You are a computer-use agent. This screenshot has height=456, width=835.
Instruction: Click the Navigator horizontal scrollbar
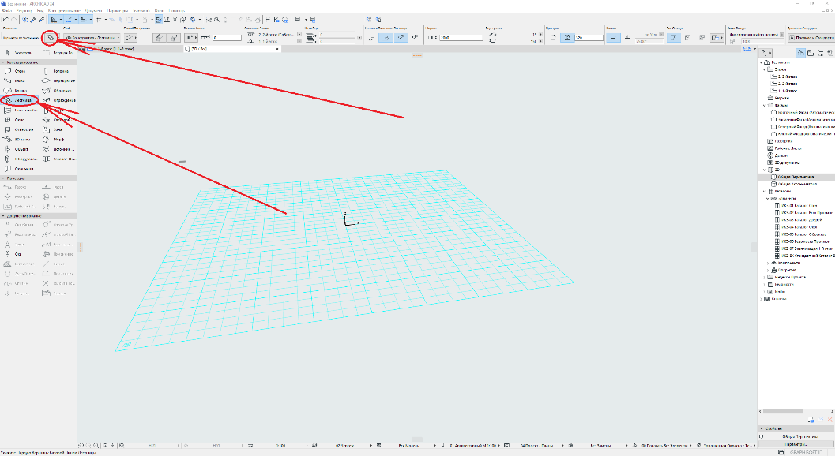(783, 411)
